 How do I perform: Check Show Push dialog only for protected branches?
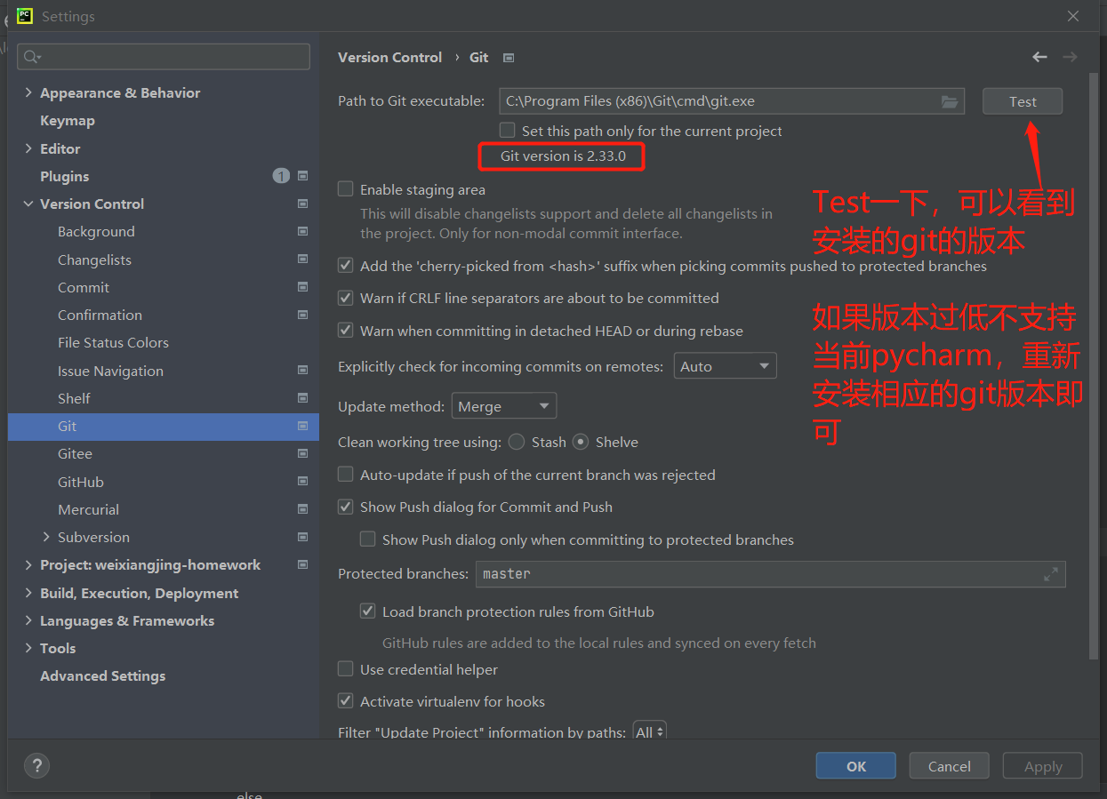coord(367,539)
